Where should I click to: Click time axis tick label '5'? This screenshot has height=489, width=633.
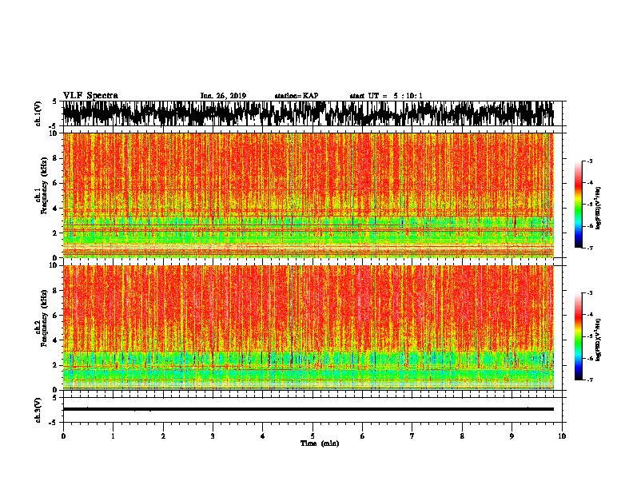pyautogui.click(x=313, y=436)
